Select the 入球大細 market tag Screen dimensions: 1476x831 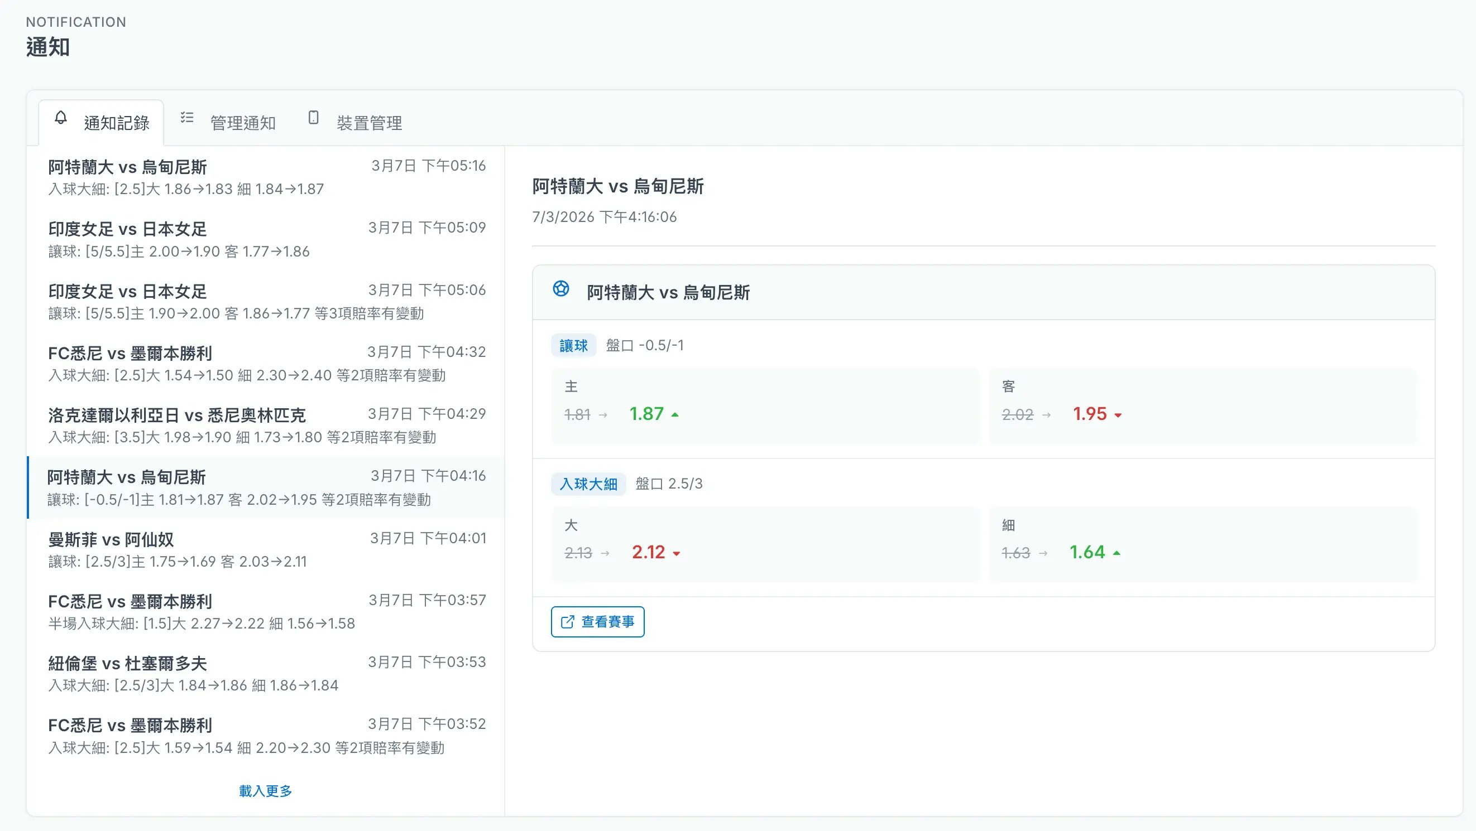[588, 484]
